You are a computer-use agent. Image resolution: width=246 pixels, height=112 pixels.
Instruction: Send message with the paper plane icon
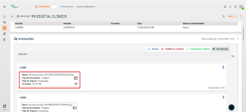coord(233,56)
